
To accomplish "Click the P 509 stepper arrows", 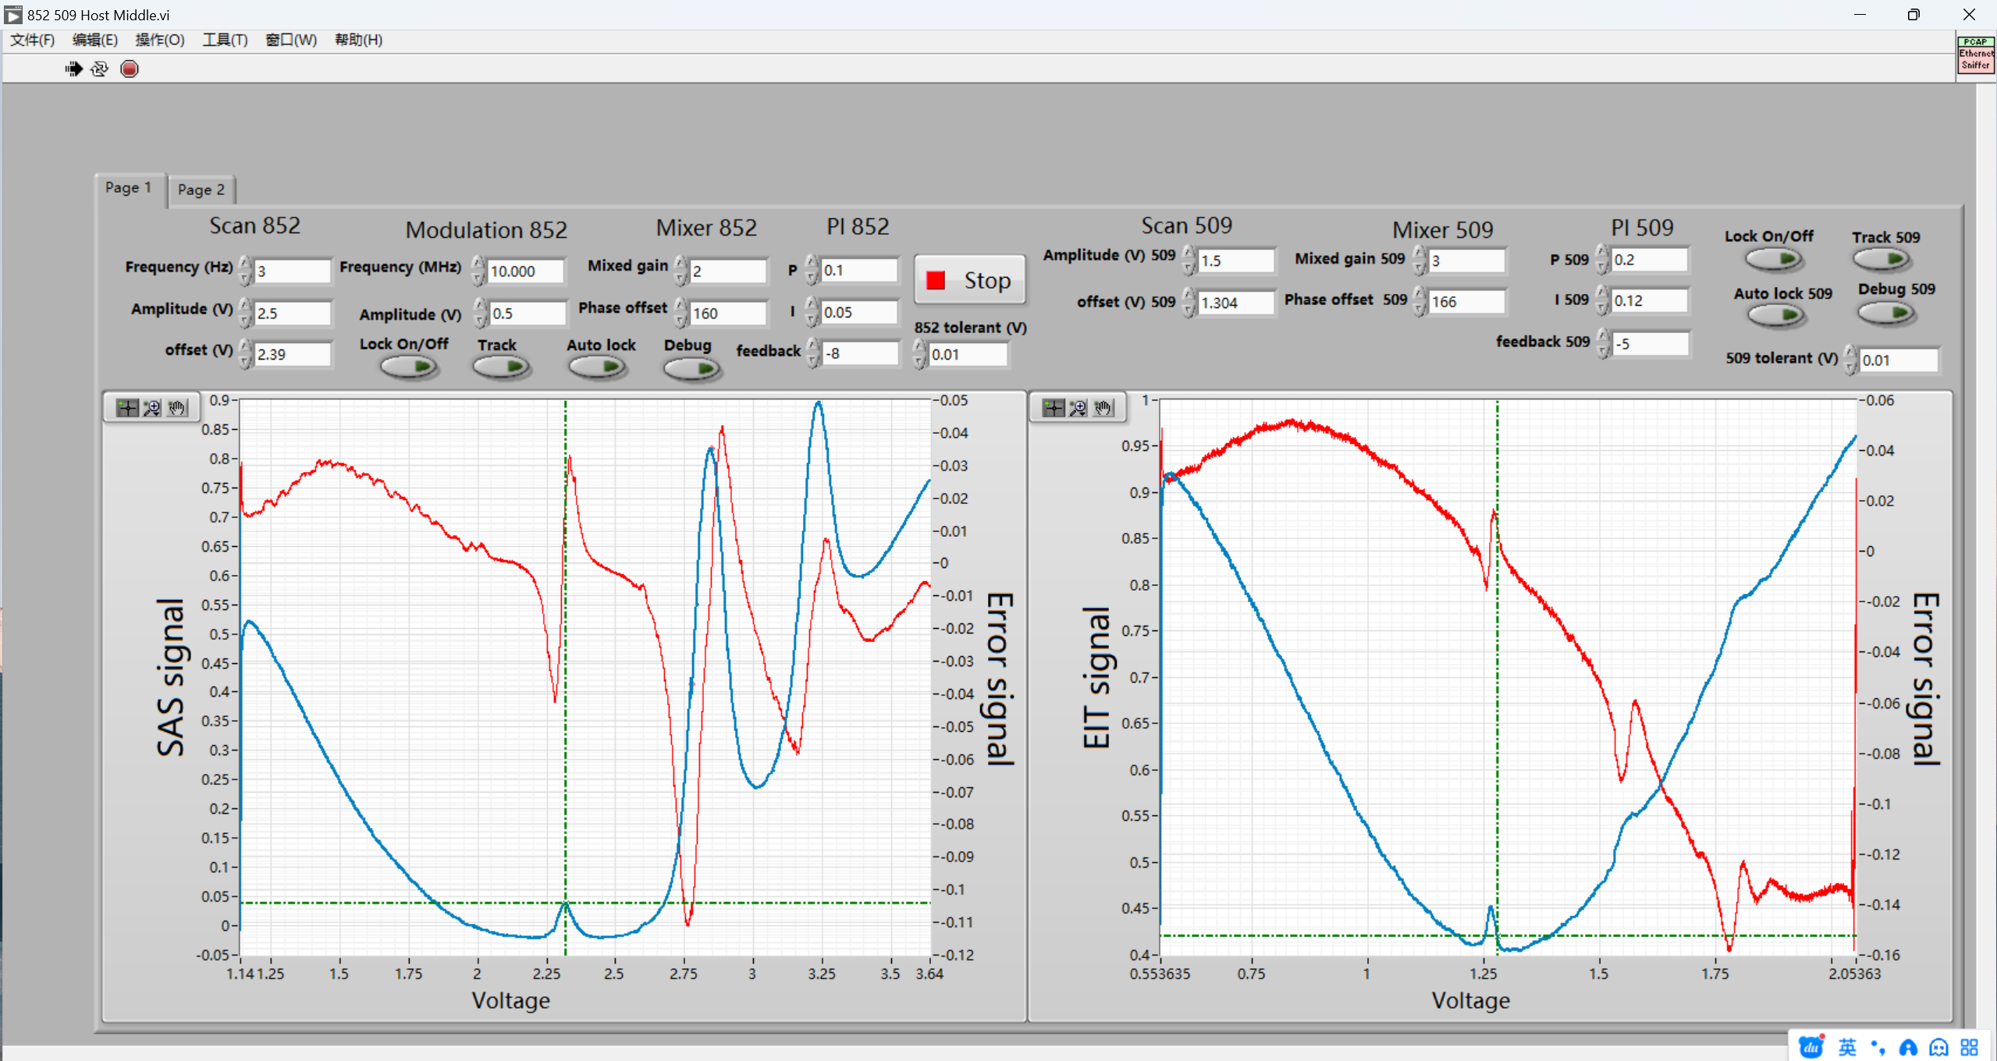I will [x=1601, y=260].
